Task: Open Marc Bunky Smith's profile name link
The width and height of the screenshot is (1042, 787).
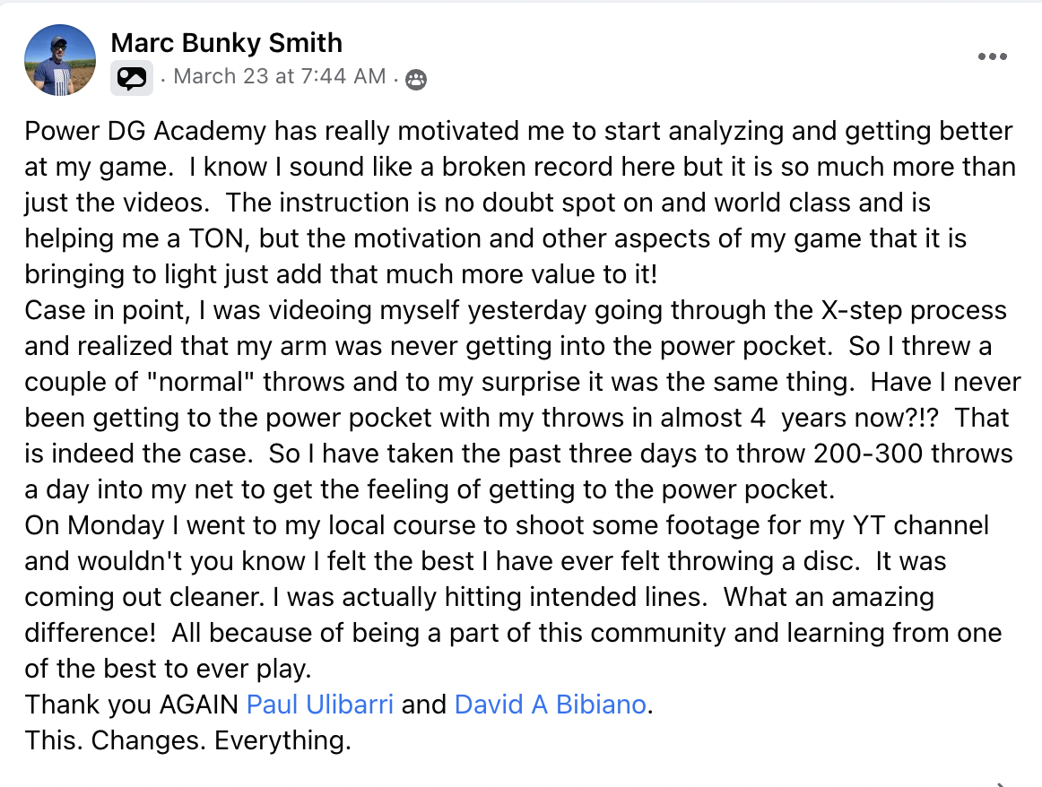Action: point(226,42)
